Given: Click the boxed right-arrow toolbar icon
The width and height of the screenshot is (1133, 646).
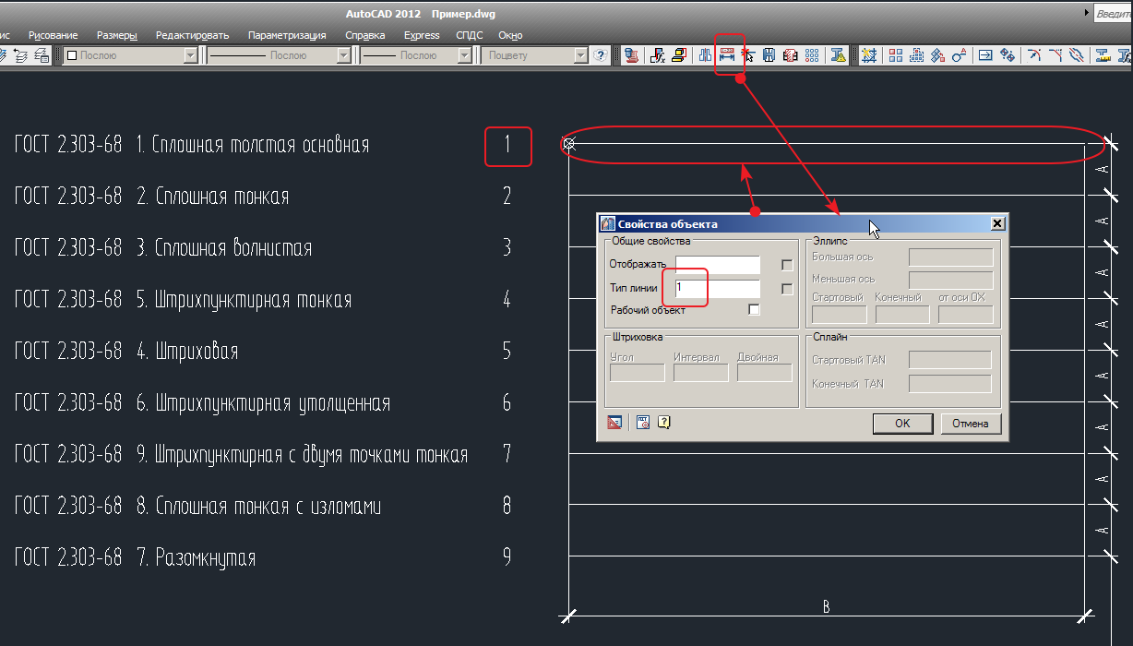Looking at the screenshot, I should pos(985,55).
